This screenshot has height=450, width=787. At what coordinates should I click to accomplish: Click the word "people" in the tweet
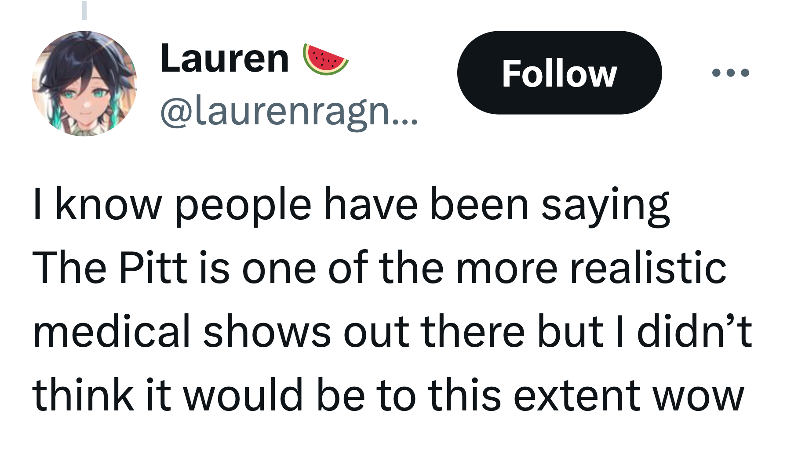tap(244, 206)
